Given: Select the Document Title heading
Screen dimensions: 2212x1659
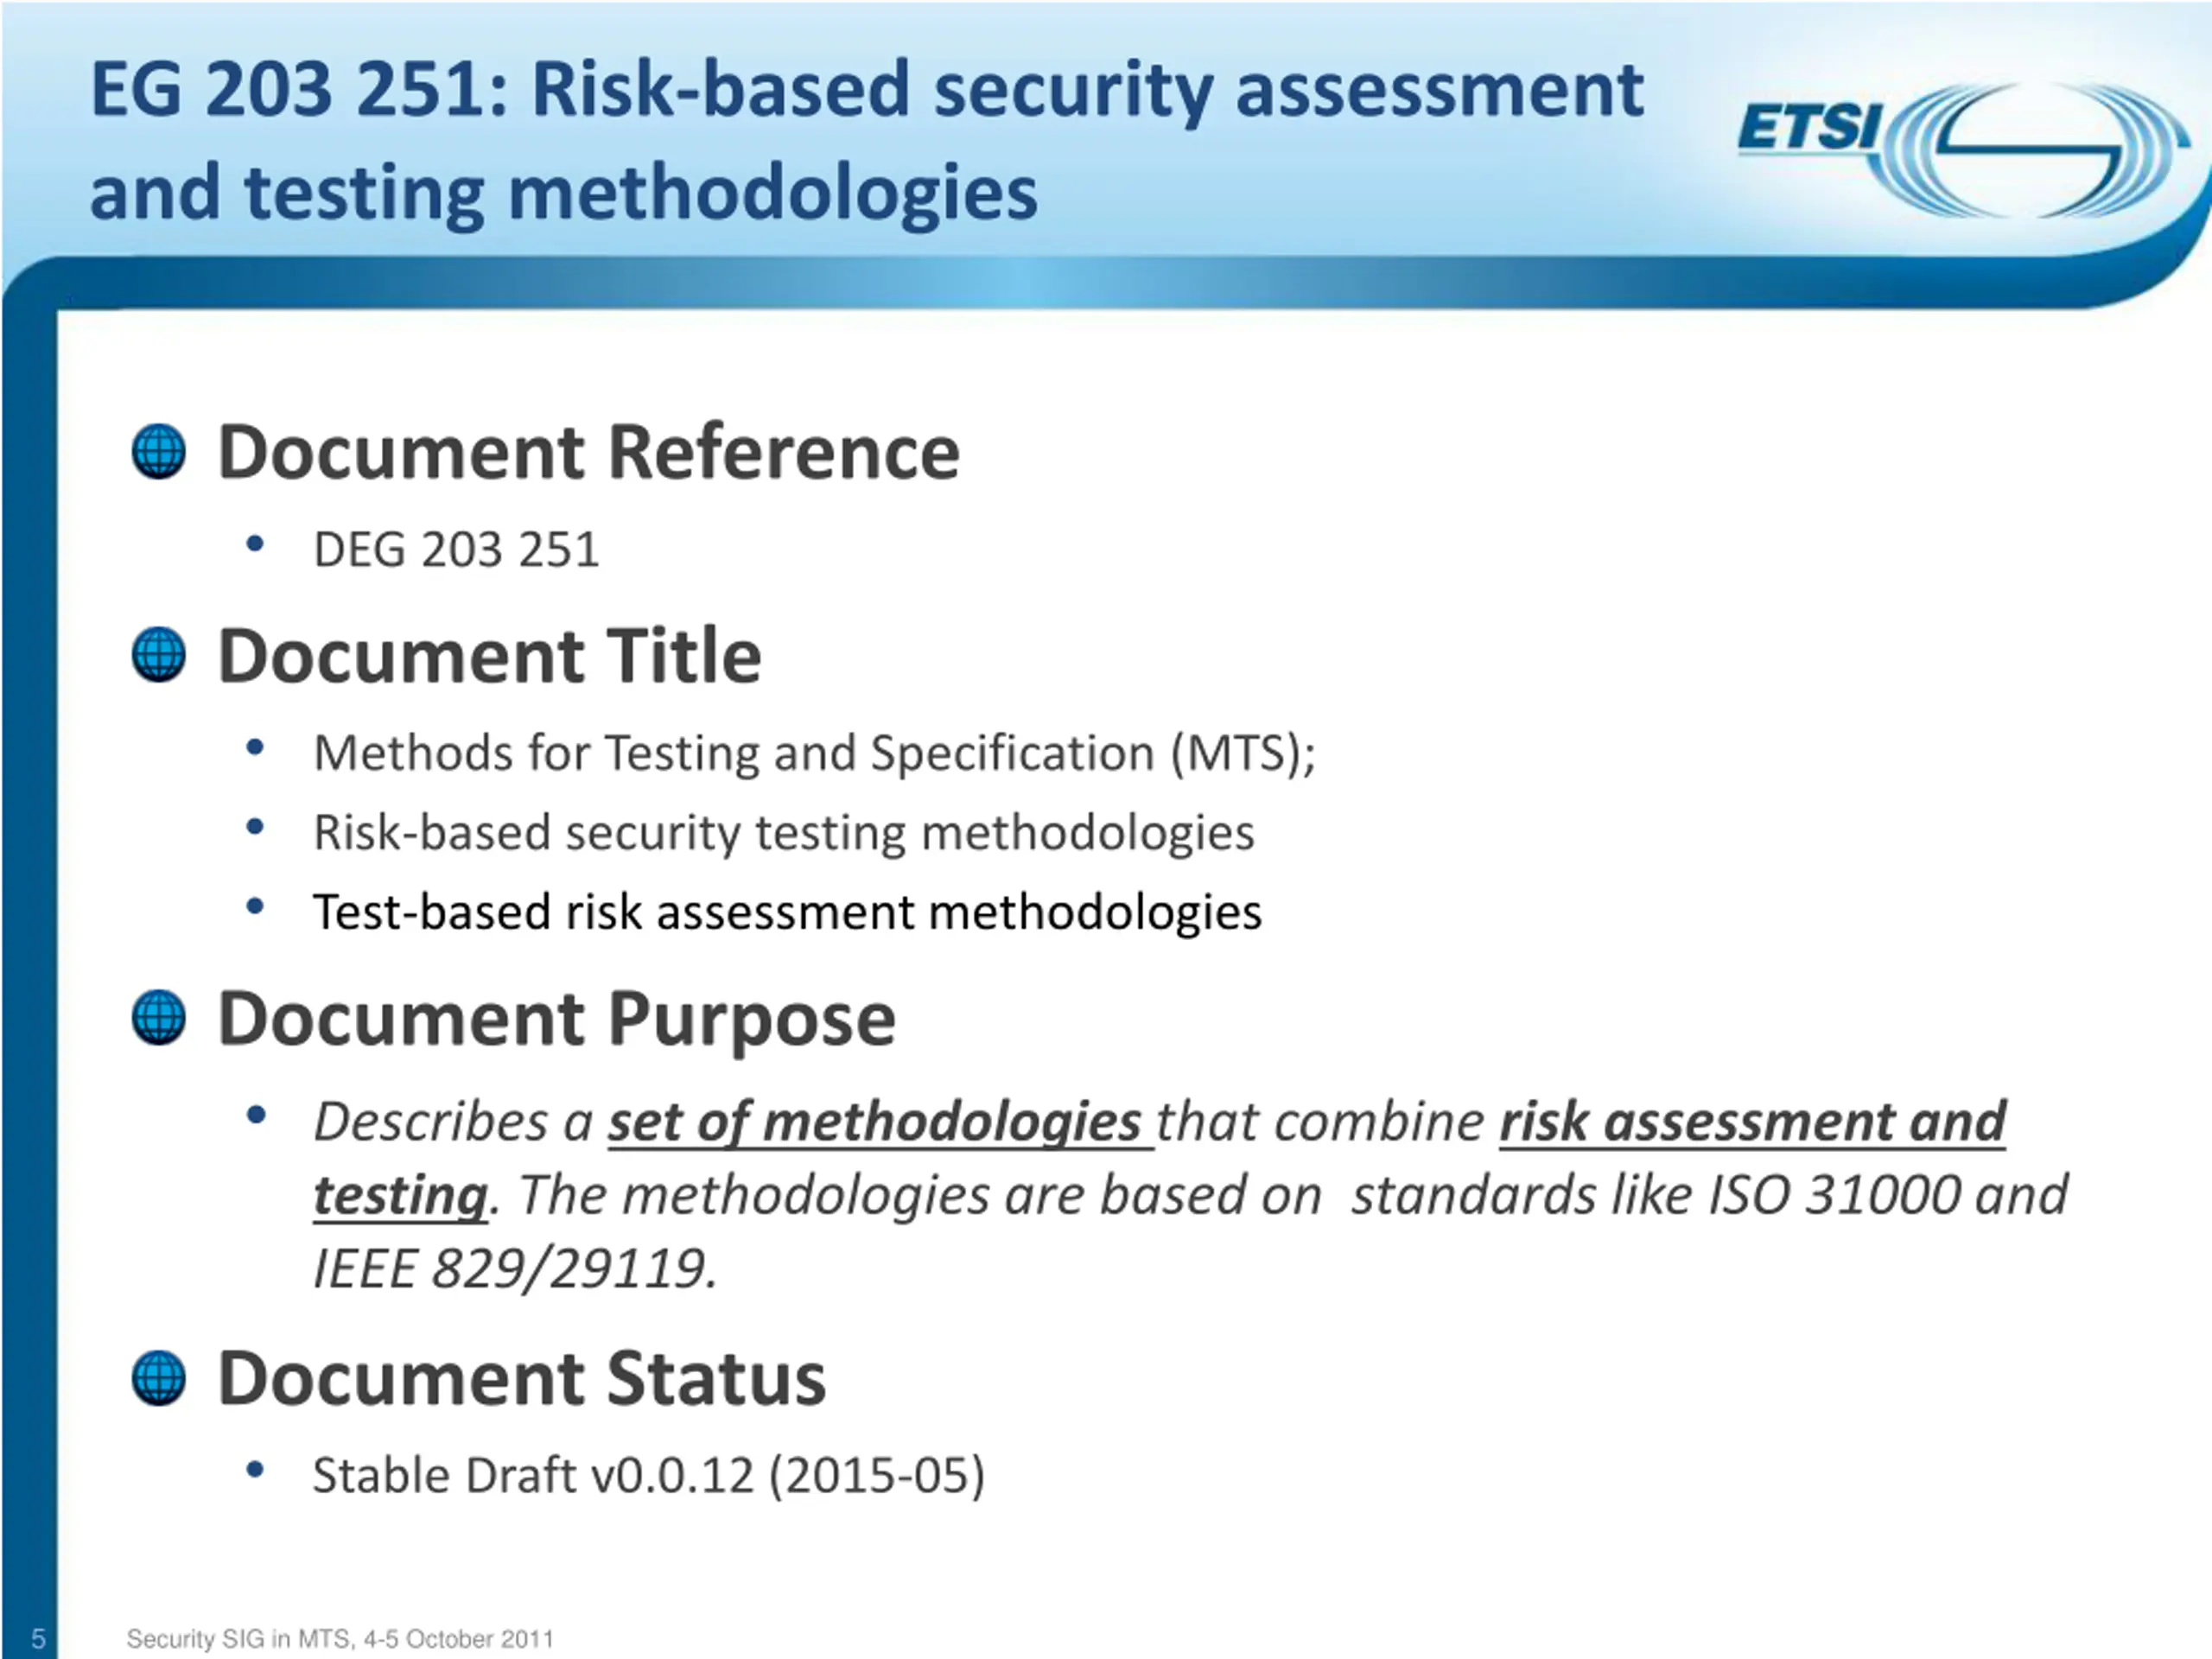Looking at the screenshot, I should [x=490, y=656].
